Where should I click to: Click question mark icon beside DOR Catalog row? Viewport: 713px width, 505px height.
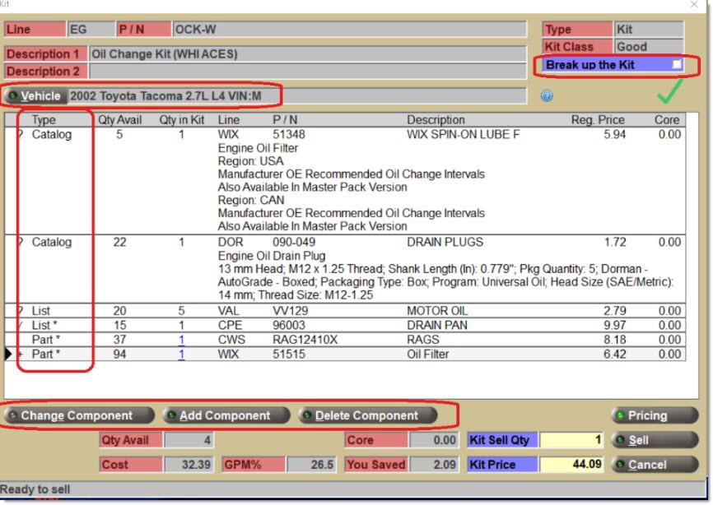(20, 243)
